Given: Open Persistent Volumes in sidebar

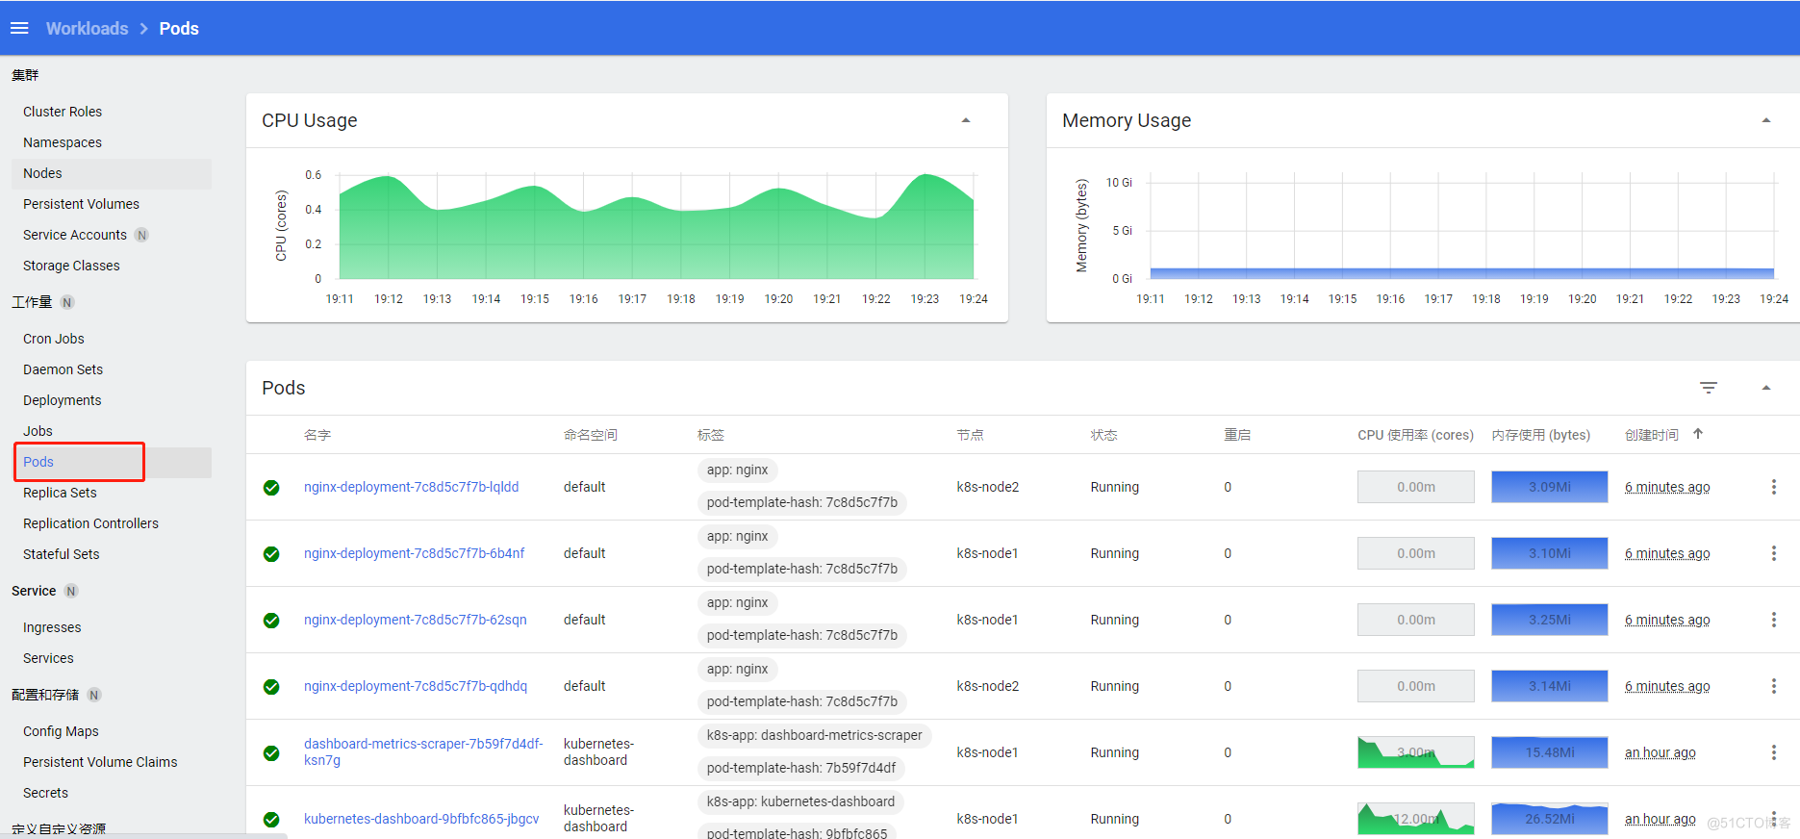Looking at the screenshot, I should click(x=81, y=204).
